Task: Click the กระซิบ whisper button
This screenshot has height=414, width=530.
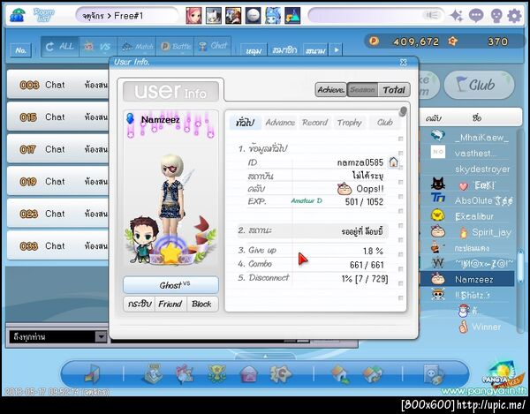Action: 139,304
